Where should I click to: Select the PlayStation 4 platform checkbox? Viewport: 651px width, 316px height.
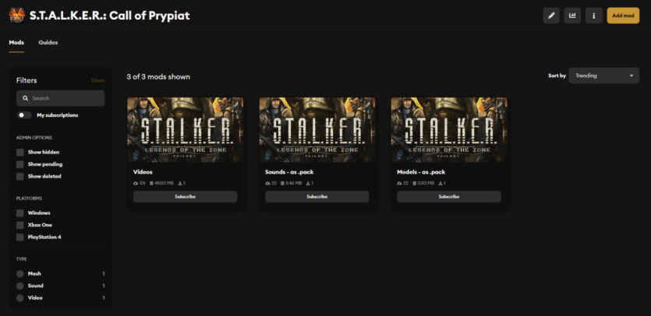pos(20,237)
